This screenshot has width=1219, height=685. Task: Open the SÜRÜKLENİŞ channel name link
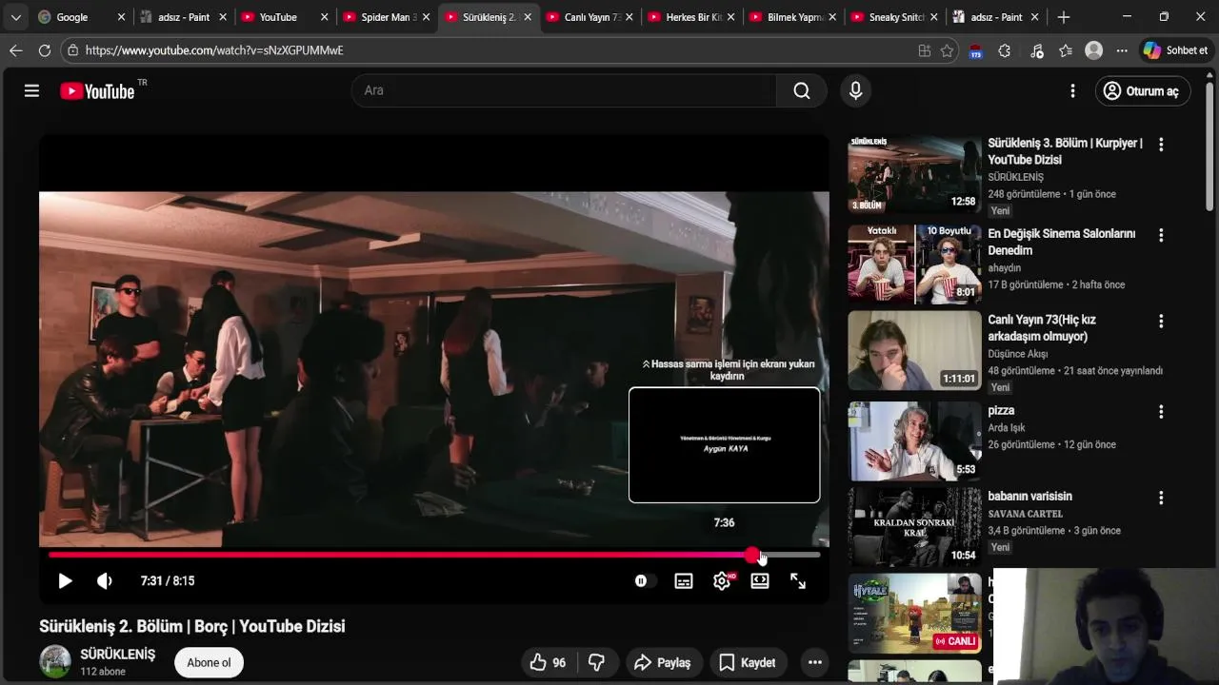pyautogui.click(x=117, y=655)
